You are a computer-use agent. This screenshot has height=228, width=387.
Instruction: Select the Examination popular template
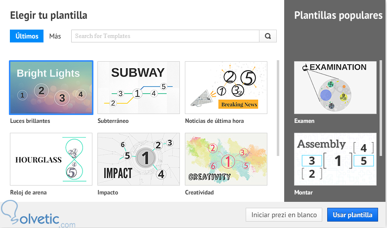[335, 87]
